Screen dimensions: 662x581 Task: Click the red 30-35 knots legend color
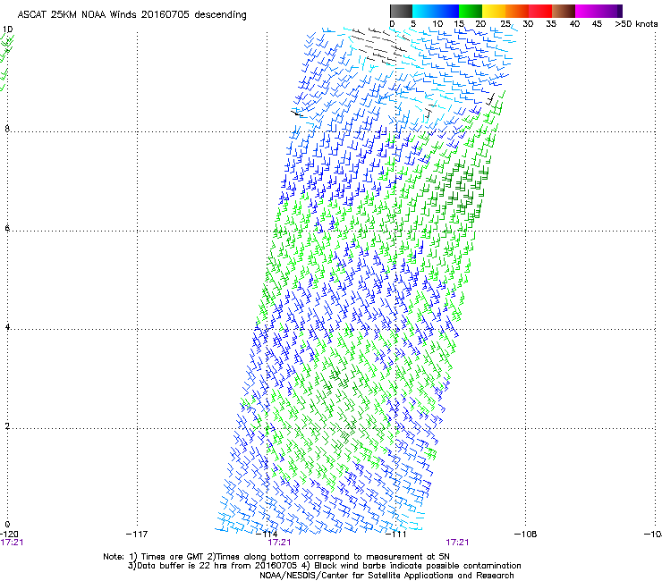coord(540,11)
